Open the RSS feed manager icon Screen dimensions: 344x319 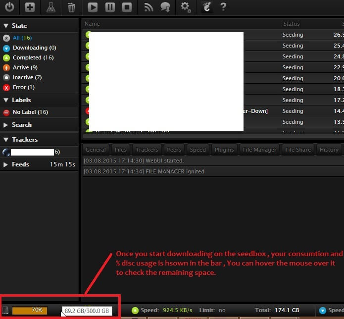coord(148,7)
